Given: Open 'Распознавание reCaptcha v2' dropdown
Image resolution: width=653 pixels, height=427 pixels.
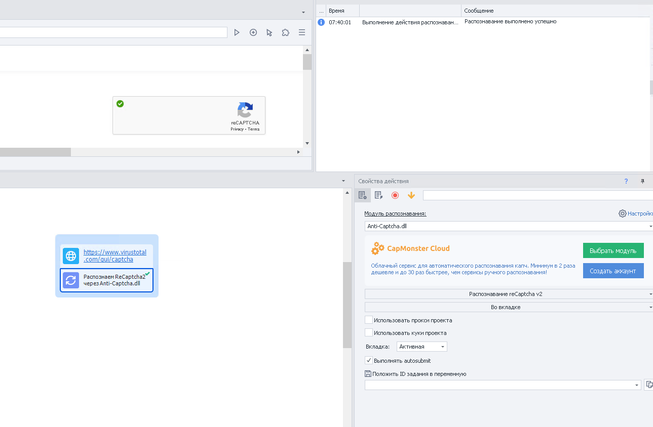Looking at the screenshot, I should (x=509, y=294).
